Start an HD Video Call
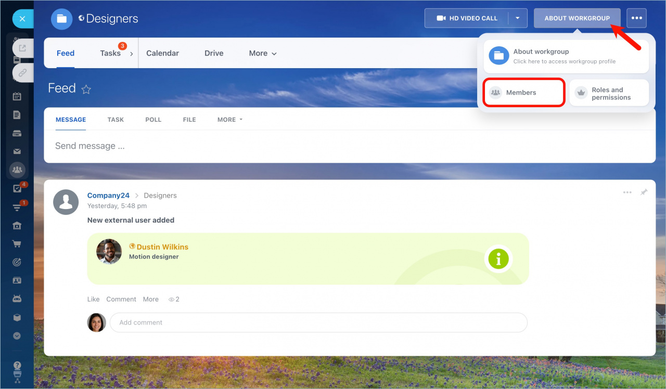Image resolution: width=666 pixels, height=389 pixels. 466,18
